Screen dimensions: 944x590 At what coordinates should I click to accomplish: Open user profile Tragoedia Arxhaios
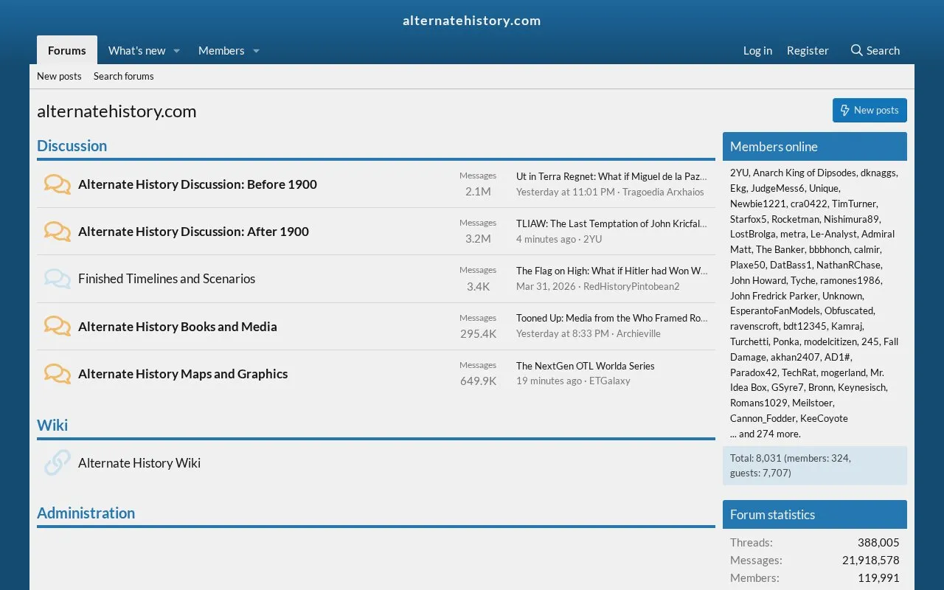tap(663, 192)
